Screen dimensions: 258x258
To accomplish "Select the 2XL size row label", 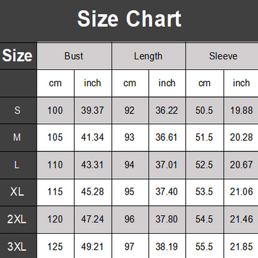I will click(17, 219).
